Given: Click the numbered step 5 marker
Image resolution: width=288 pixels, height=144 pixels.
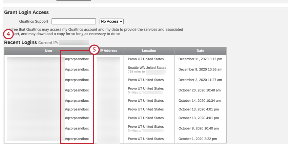Looking at the screenshot, I should (x=94, y=50).
